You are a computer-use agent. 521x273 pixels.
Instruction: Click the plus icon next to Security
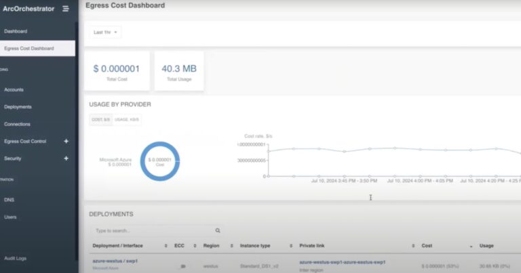pyautogui.click(x=66, y=159)
